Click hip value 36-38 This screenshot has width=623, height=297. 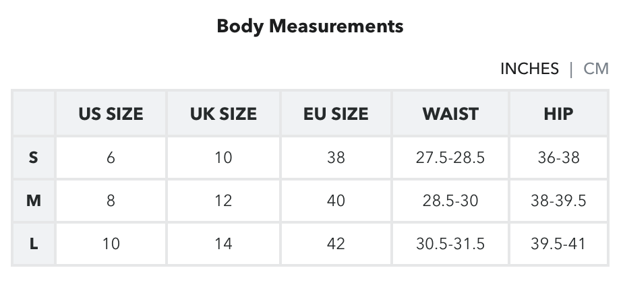(x=558, y=158)
